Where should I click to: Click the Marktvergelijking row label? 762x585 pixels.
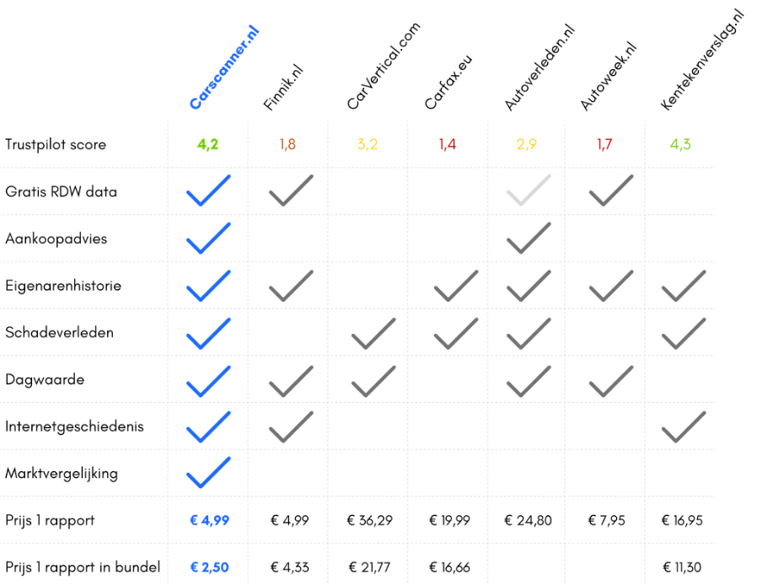coord(62,473)
